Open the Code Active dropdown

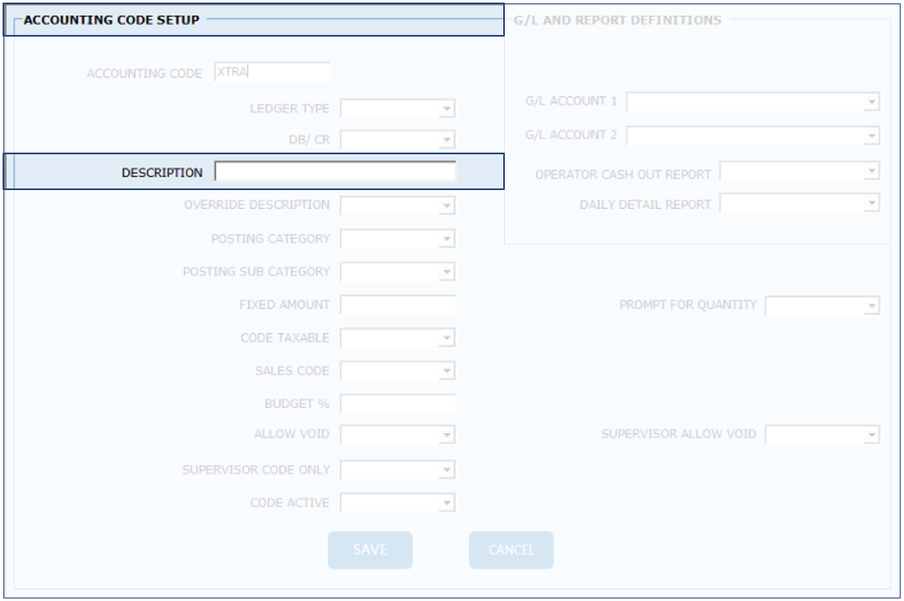click(x=397, y=504)
